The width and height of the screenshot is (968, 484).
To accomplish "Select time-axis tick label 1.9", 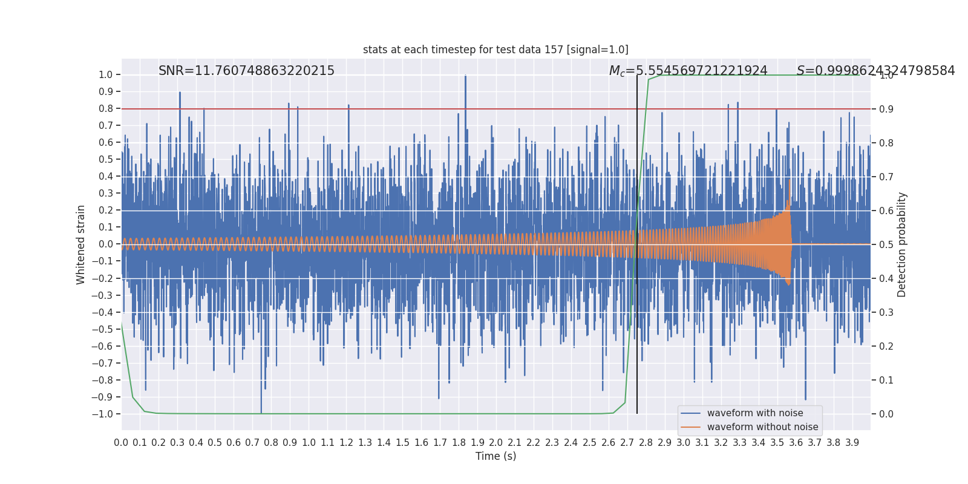I will click(477, 442).
